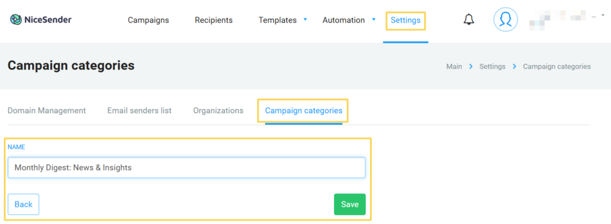The width and height of the screenshot is (611, 224).
Task: Click the NAME field label
Action: (16, 147)
